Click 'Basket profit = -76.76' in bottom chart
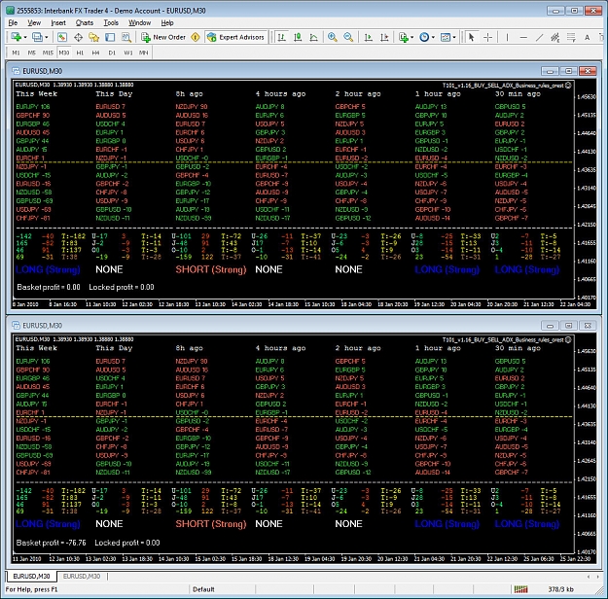The width and height of the screenshot is (608, 599). point(51,543)
